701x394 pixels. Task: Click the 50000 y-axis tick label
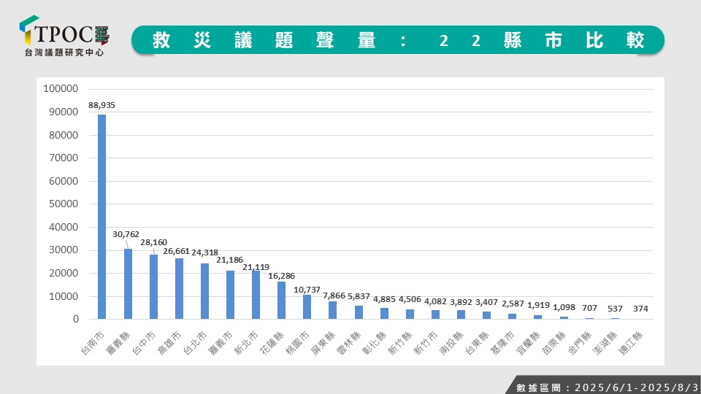[63, 204]
